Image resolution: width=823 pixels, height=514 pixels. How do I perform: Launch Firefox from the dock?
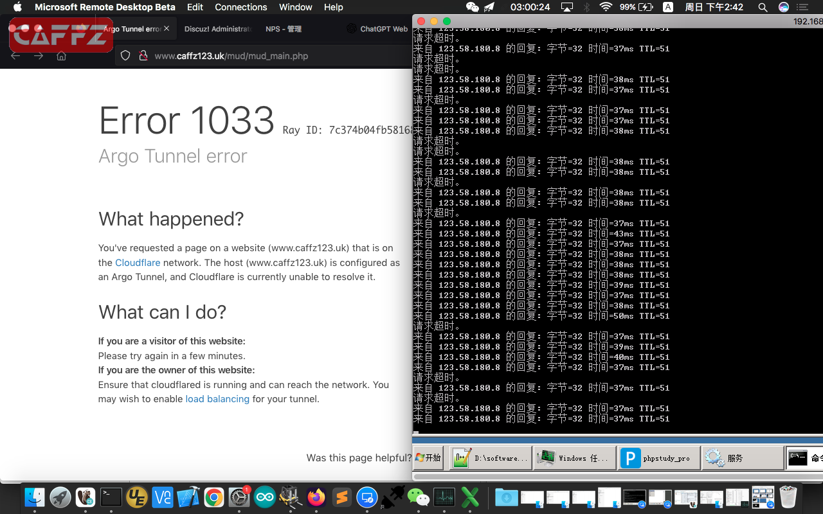point(316,497)
